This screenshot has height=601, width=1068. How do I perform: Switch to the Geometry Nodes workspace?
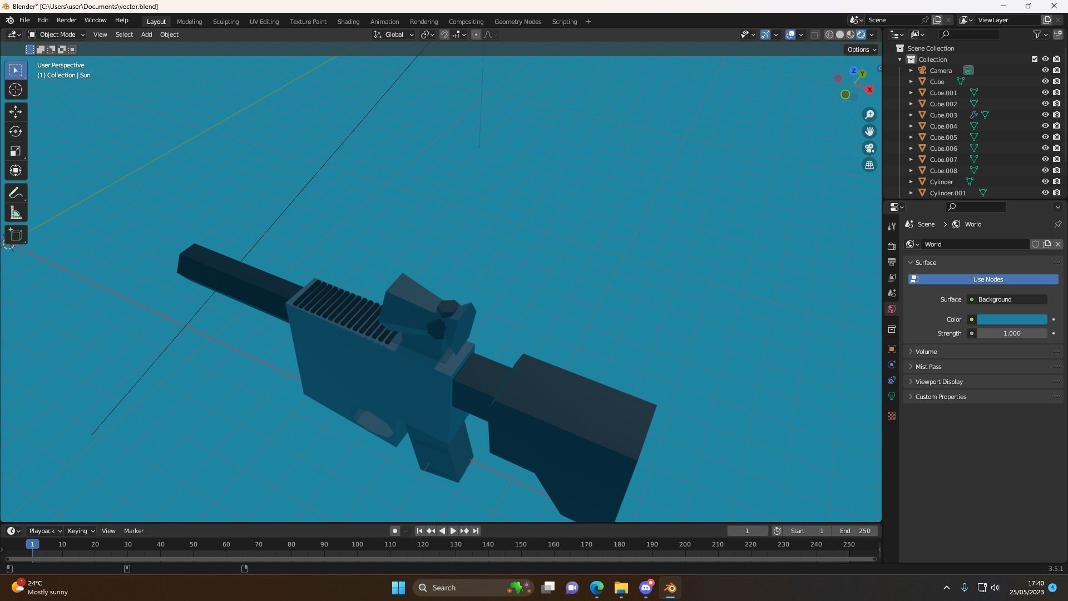click(518, 22)
